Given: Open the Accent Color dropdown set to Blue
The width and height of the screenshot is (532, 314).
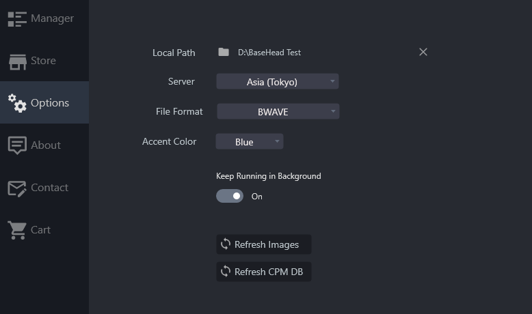Looking at the screenshot, I should pyautogui.click(x=250, y=141).
